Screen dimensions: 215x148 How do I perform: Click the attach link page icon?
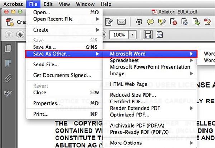click(x=185, y=22)
